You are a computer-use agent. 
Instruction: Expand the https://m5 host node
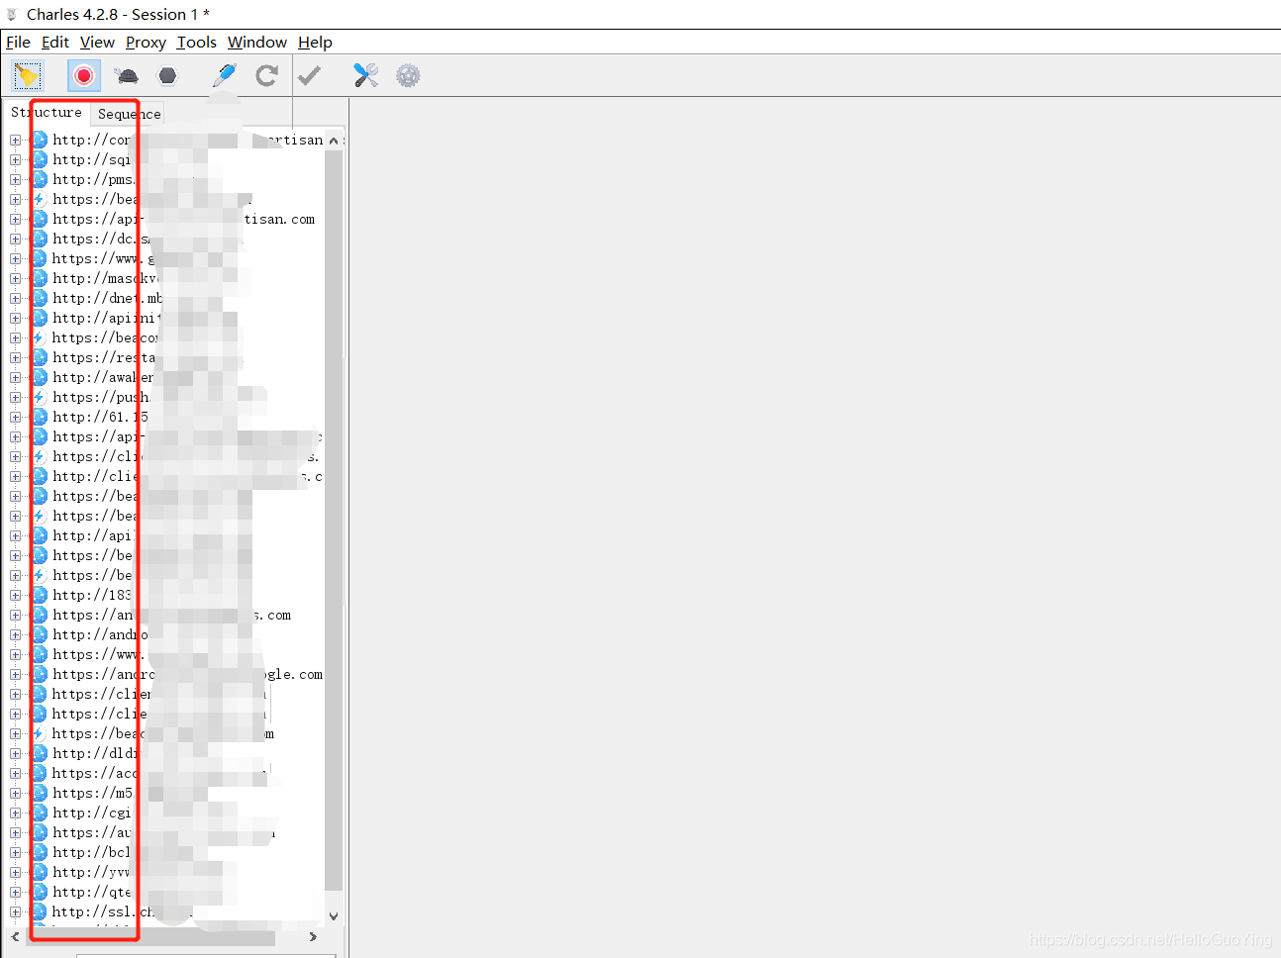coord(15,793)
